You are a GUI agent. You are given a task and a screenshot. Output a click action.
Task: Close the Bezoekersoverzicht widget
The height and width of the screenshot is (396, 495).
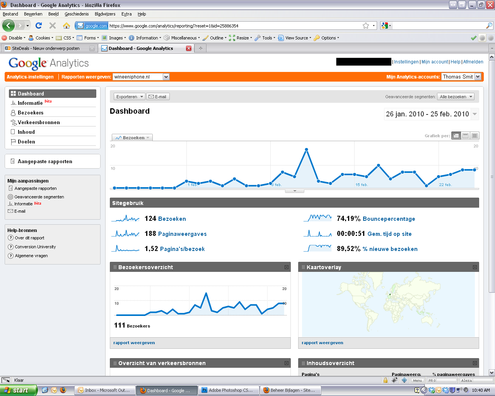tap(287, 267)
